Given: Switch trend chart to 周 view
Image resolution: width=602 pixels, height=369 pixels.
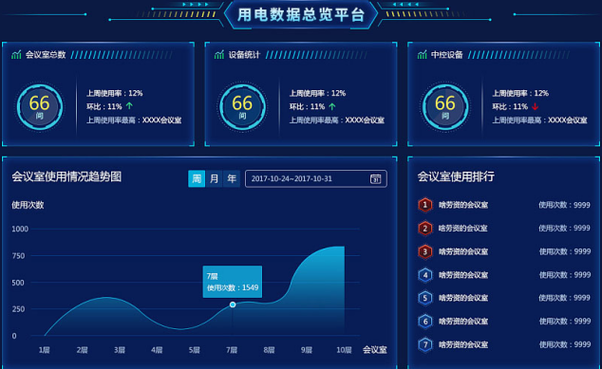Looking at the screenshot, I should click(197, 178).
